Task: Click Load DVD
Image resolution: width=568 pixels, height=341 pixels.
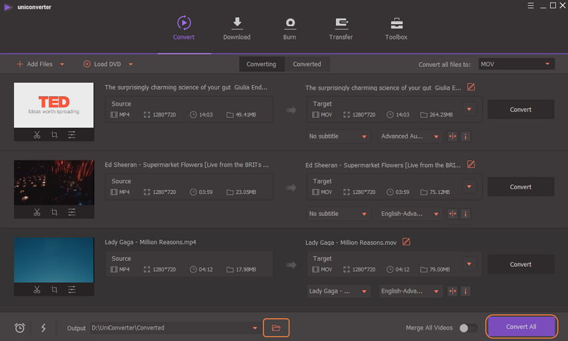Action: point(102,64)
